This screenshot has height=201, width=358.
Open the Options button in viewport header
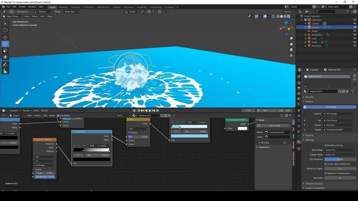(289, 12)
